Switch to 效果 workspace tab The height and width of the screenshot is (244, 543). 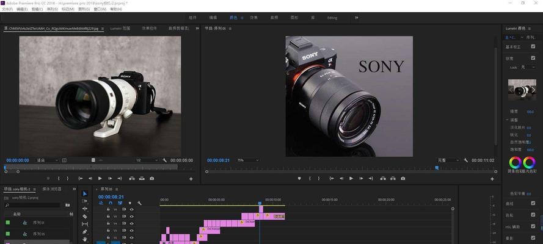coord(254,18)
